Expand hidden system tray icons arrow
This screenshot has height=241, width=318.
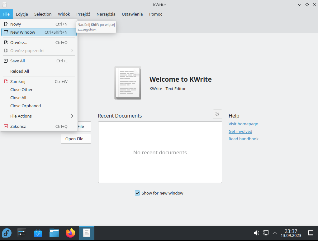coord(275,233)
